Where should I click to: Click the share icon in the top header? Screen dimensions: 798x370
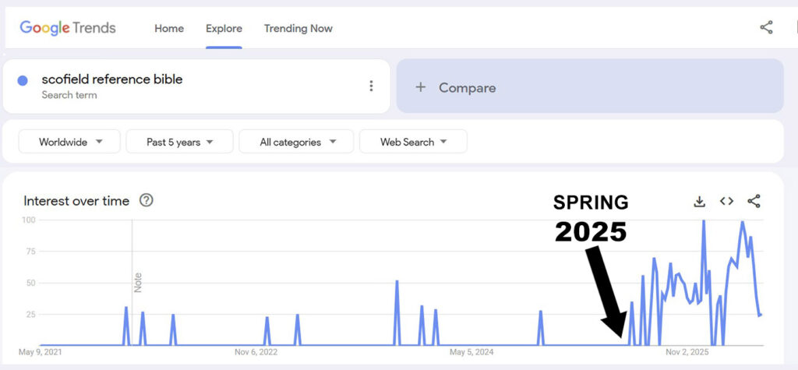point(767,27)
